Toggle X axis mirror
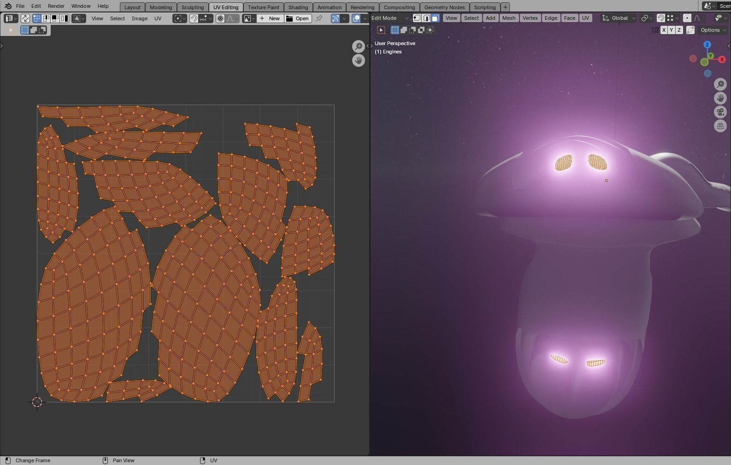This screenshot has width=731, height=465. tap(664, 30)
